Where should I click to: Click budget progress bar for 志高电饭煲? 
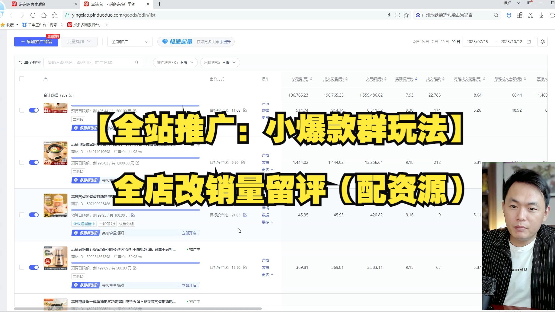[x=136, y=158]
